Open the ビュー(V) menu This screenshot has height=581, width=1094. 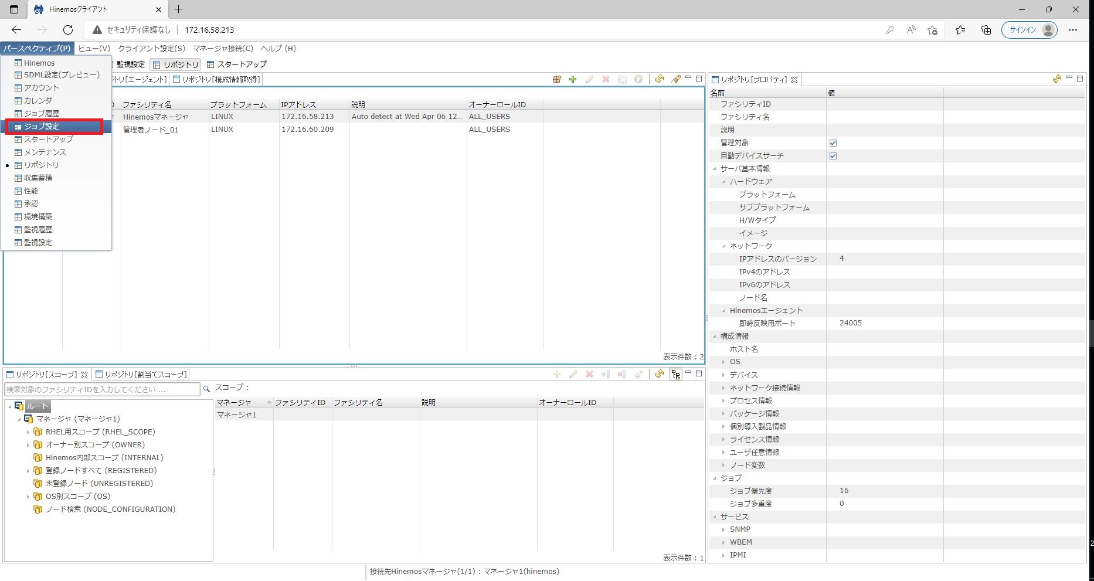point(94,49)
